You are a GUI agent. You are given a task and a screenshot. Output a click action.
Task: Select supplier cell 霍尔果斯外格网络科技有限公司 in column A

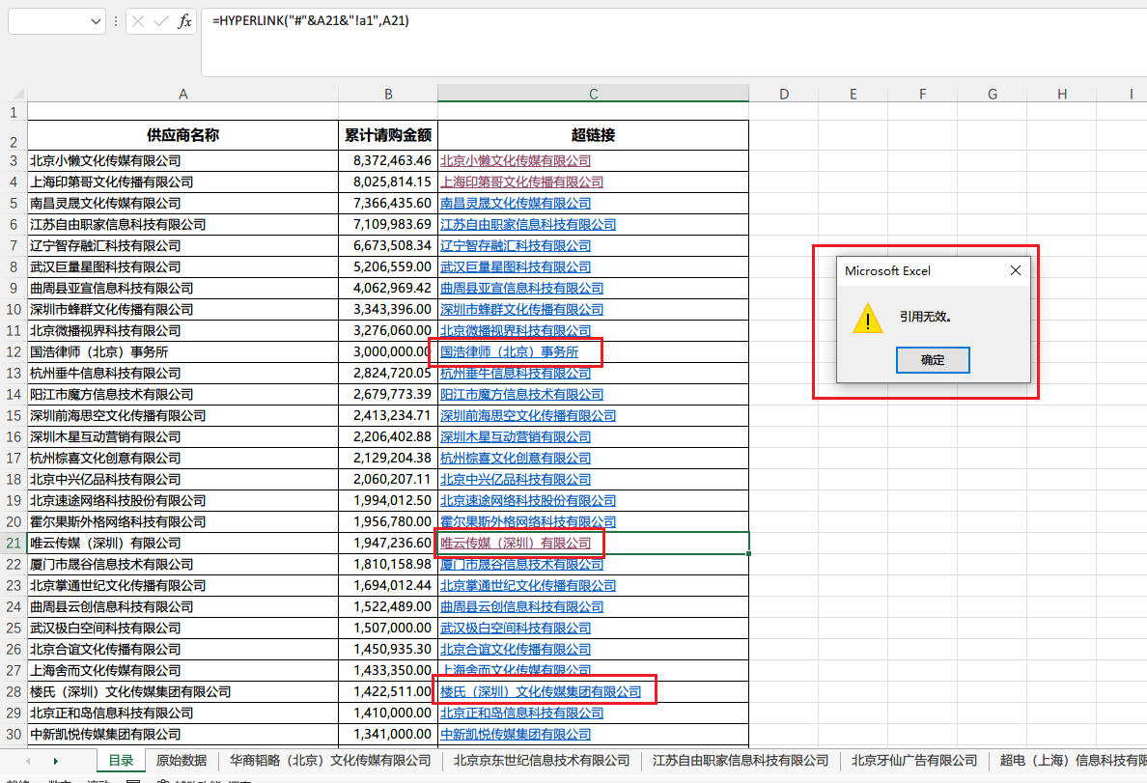coord(182,521)
